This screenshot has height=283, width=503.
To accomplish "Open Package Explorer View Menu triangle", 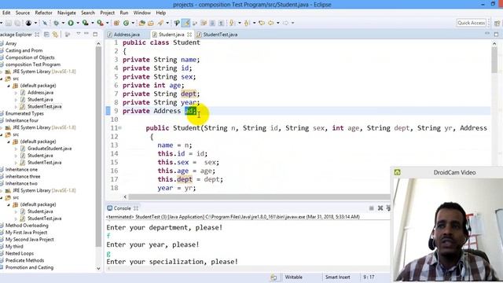I will point(79,34).
